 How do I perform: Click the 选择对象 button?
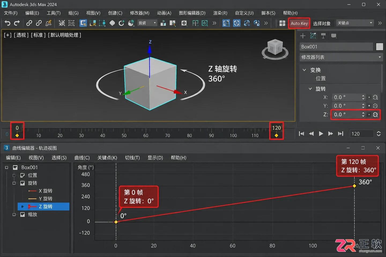(322, 24)
